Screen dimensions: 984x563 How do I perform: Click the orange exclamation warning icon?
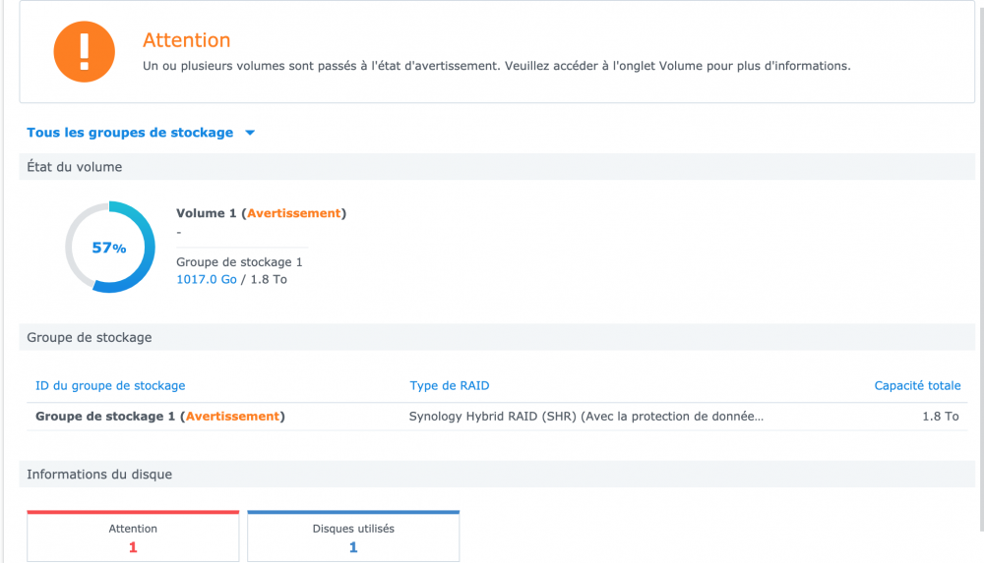point(86,51)
